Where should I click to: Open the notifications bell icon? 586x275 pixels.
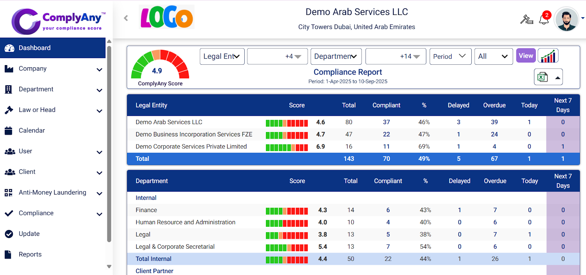click(x=544, y=19)
